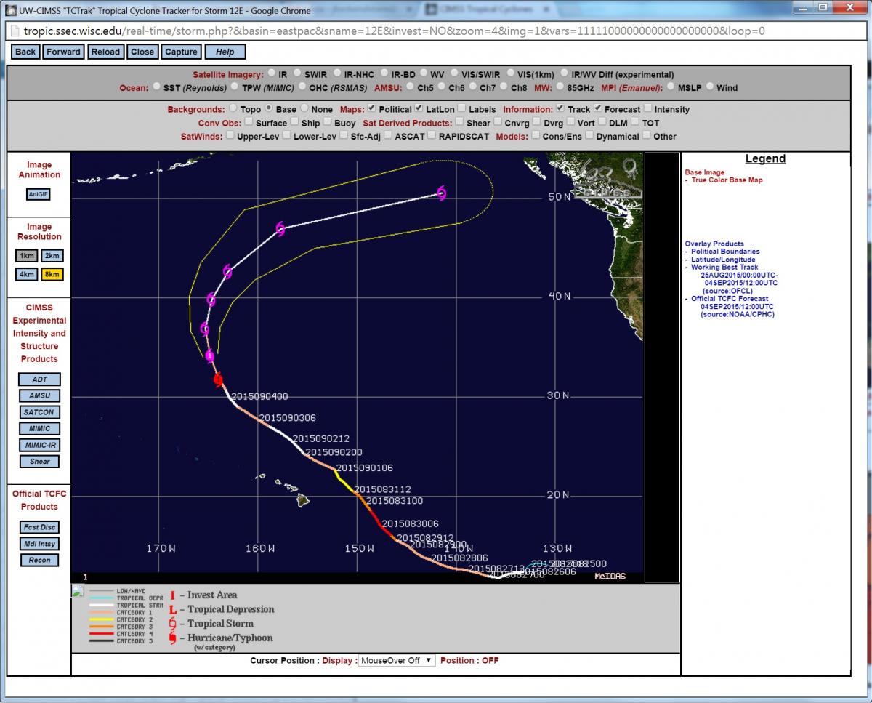Open the SATCON product
This screenshot has width=872, height=703.
pyautogui.click(x=40, y=412)
